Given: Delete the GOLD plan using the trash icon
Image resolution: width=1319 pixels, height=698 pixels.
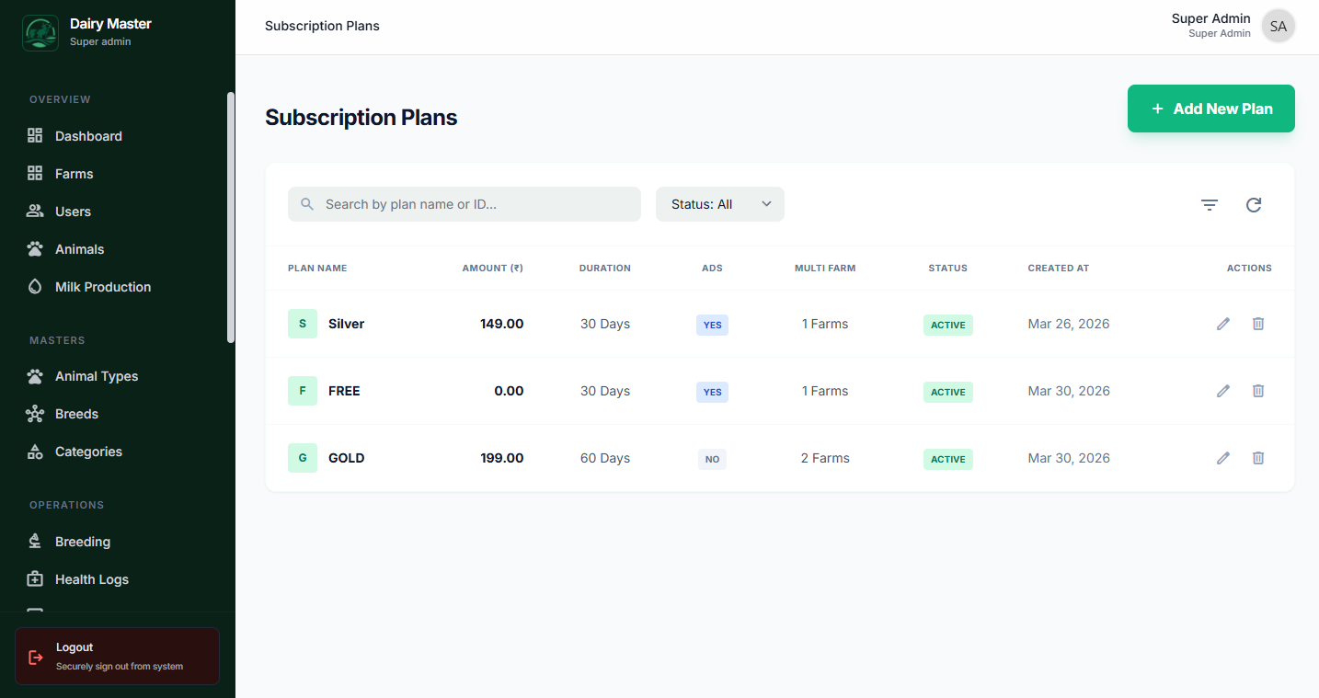Looking at the screenshot, I should point(1257,457).
